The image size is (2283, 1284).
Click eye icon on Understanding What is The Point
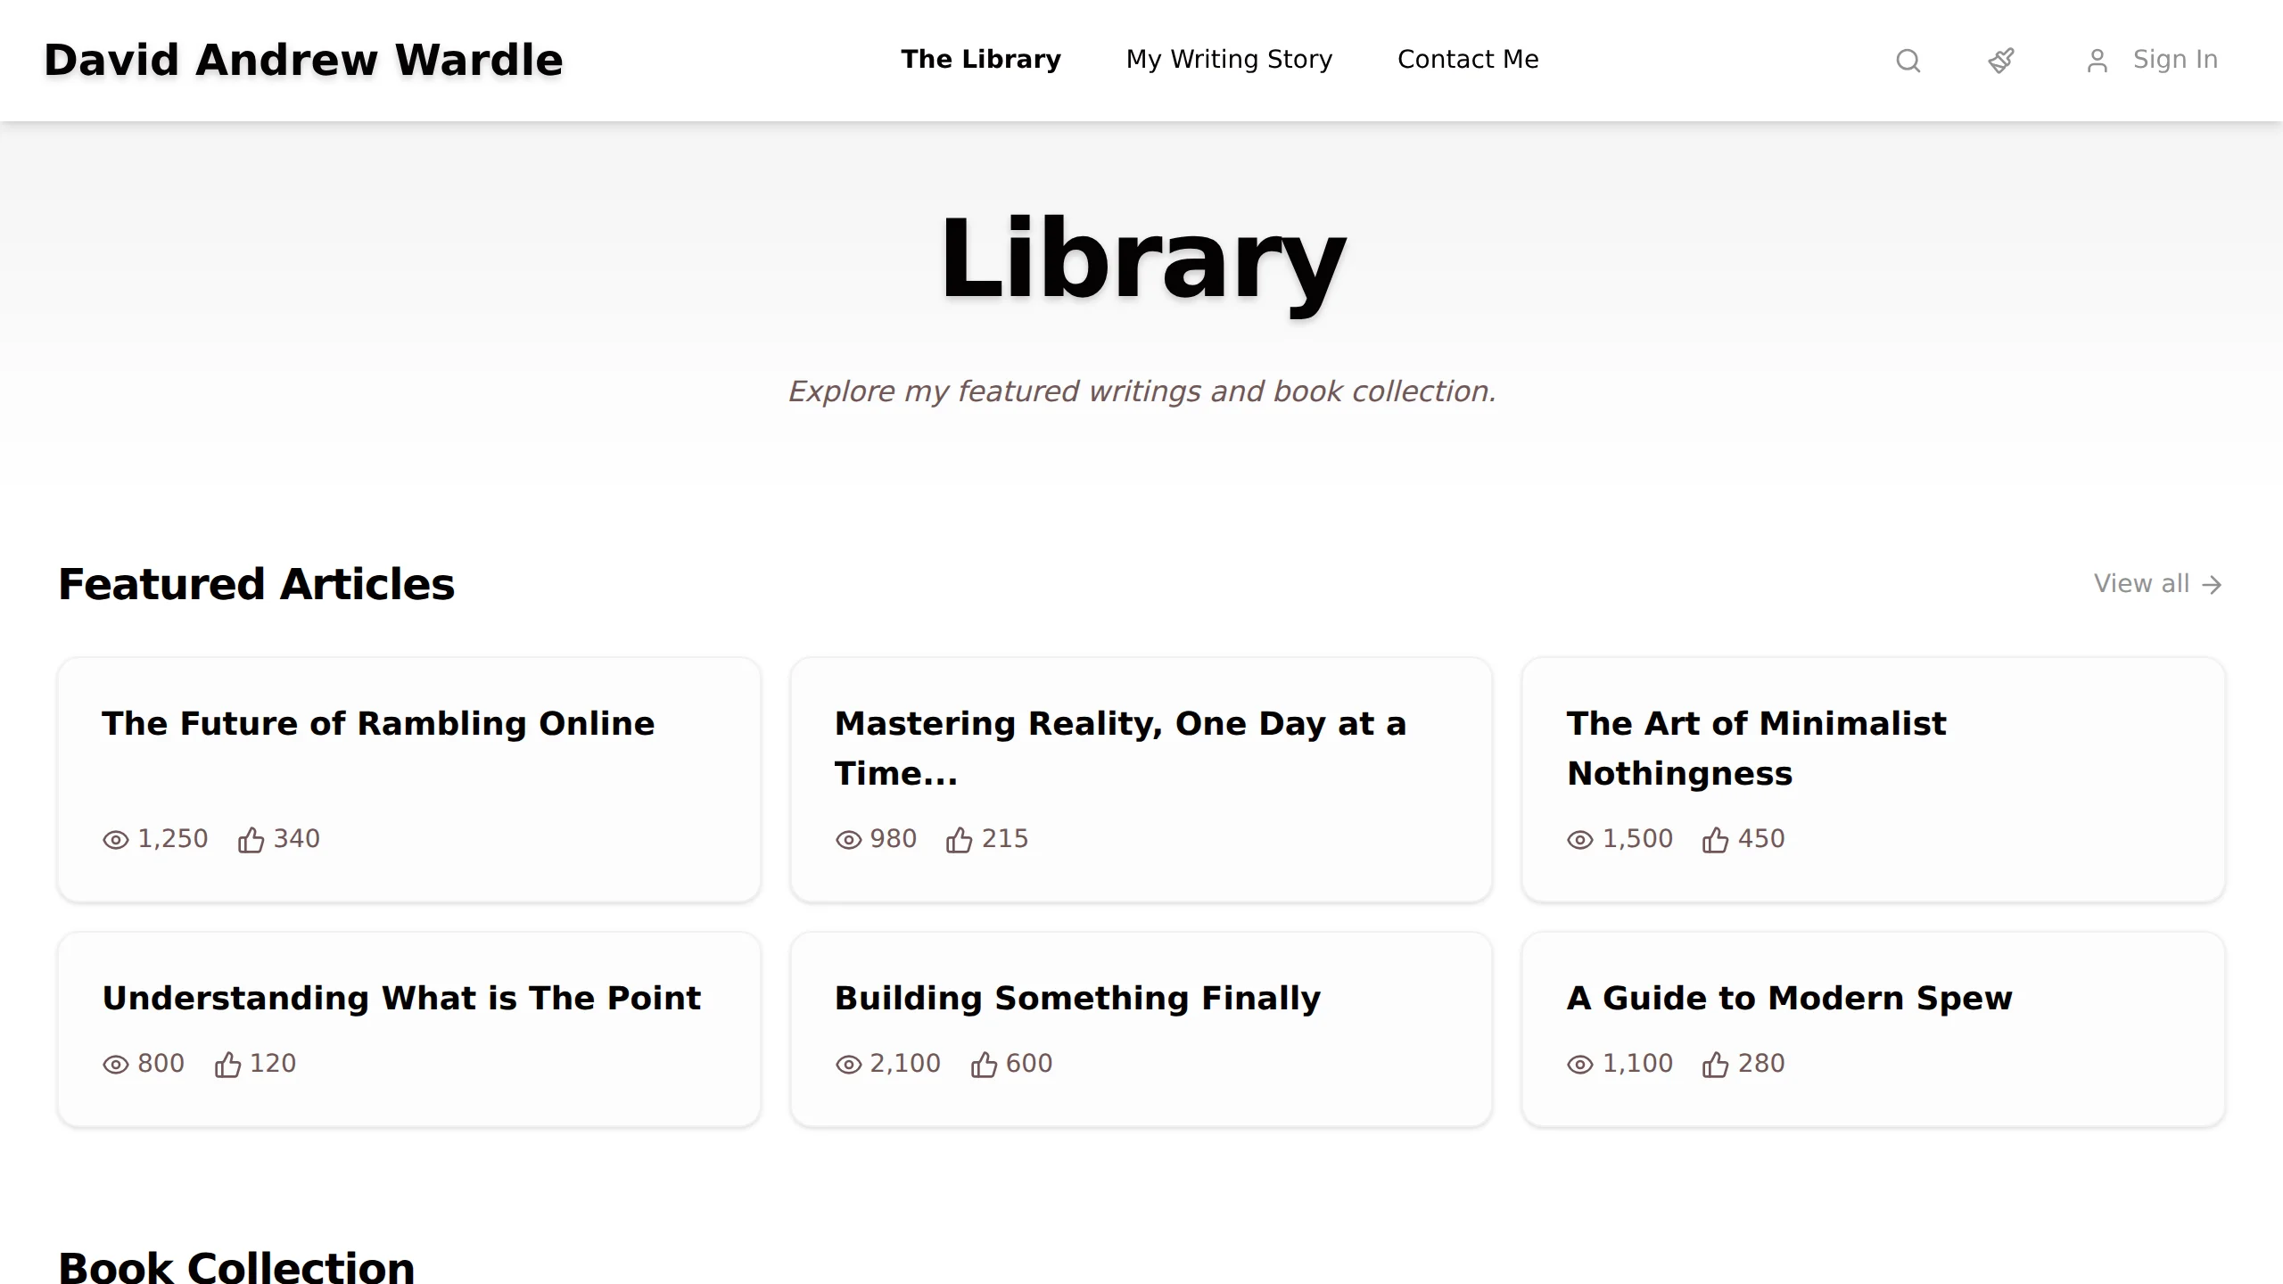click(115, 1065)
